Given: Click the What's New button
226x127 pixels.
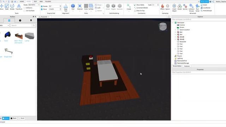Looking at the screenshot, I should [x=204, y=1].
